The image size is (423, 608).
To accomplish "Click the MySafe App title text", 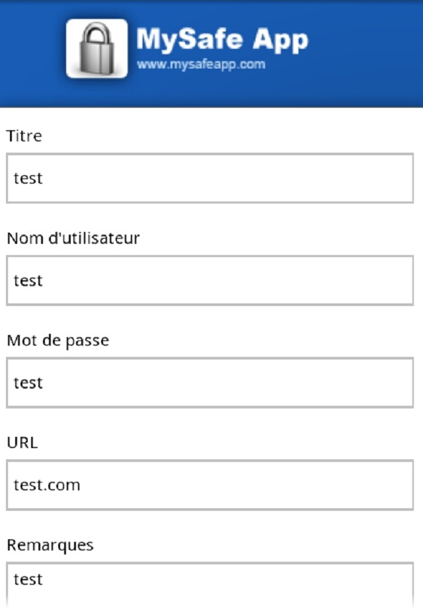I will pos(221,40).
